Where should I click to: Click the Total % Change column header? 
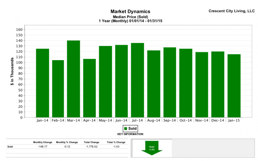[116, 142]
